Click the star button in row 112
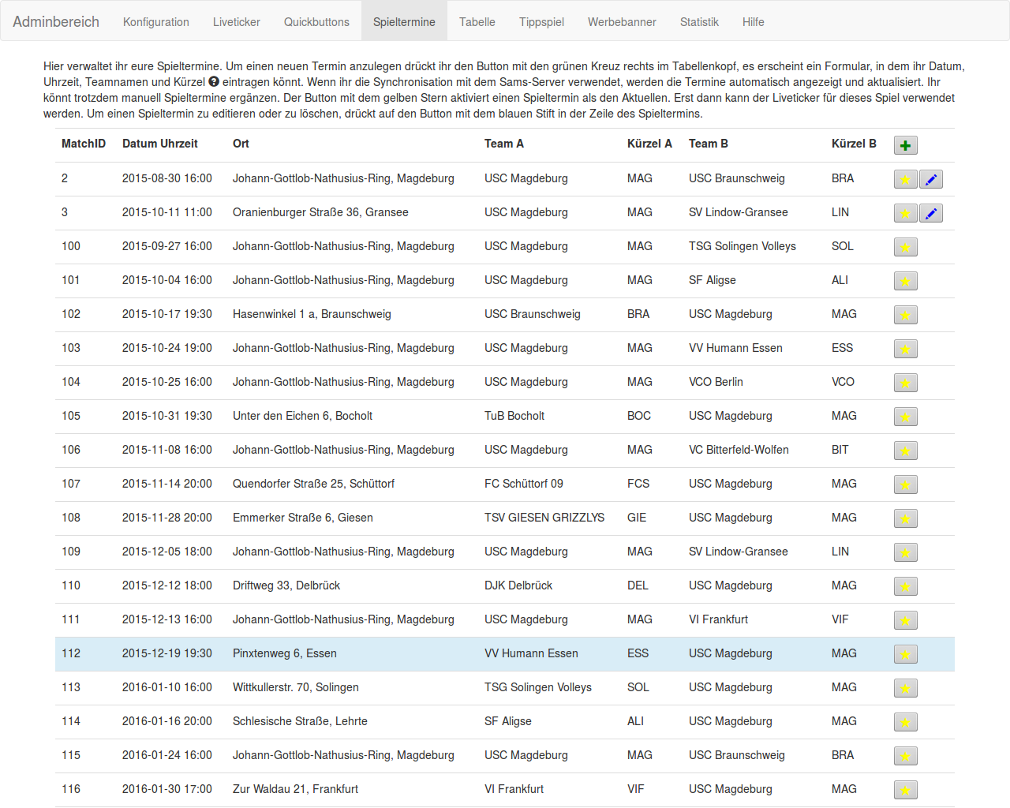 click(x=905, y=654)
